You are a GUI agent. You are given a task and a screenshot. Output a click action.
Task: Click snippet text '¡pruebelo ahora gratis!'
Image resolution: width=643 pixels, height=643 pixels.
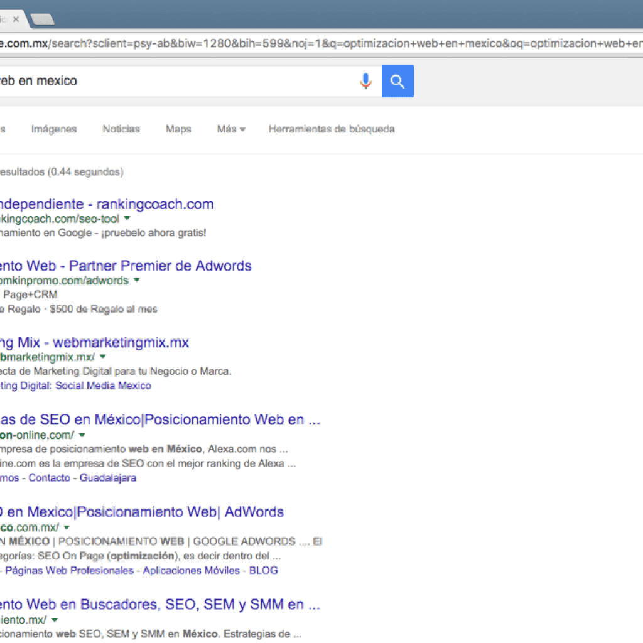(x=154, y=233)
